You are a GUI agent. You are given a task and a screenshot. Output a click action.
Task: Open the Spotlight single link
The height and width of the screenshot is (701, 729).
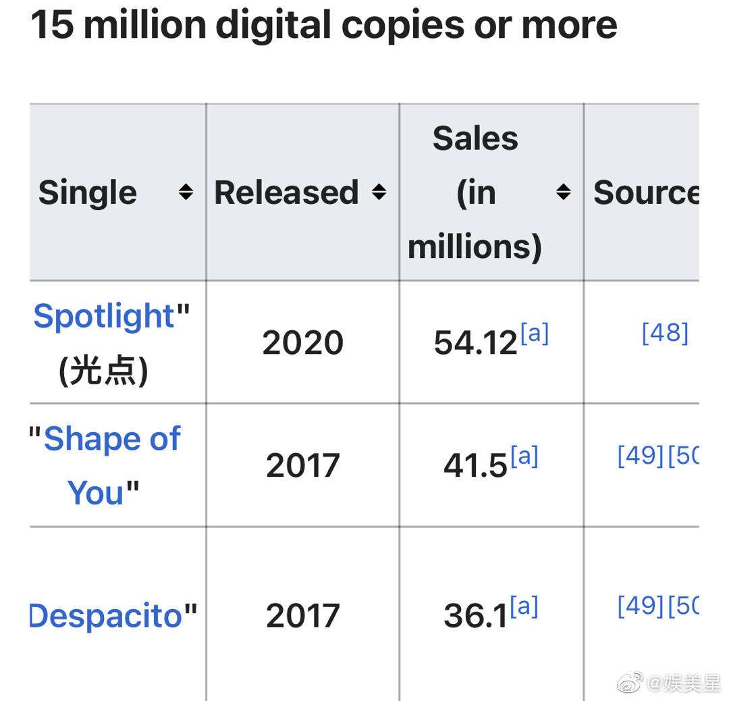coord(104,316)
